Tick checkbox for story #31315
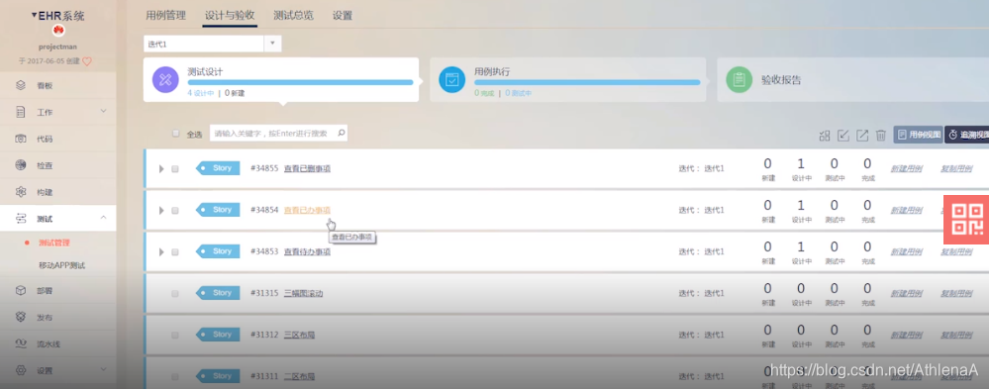 coord(174,294)
